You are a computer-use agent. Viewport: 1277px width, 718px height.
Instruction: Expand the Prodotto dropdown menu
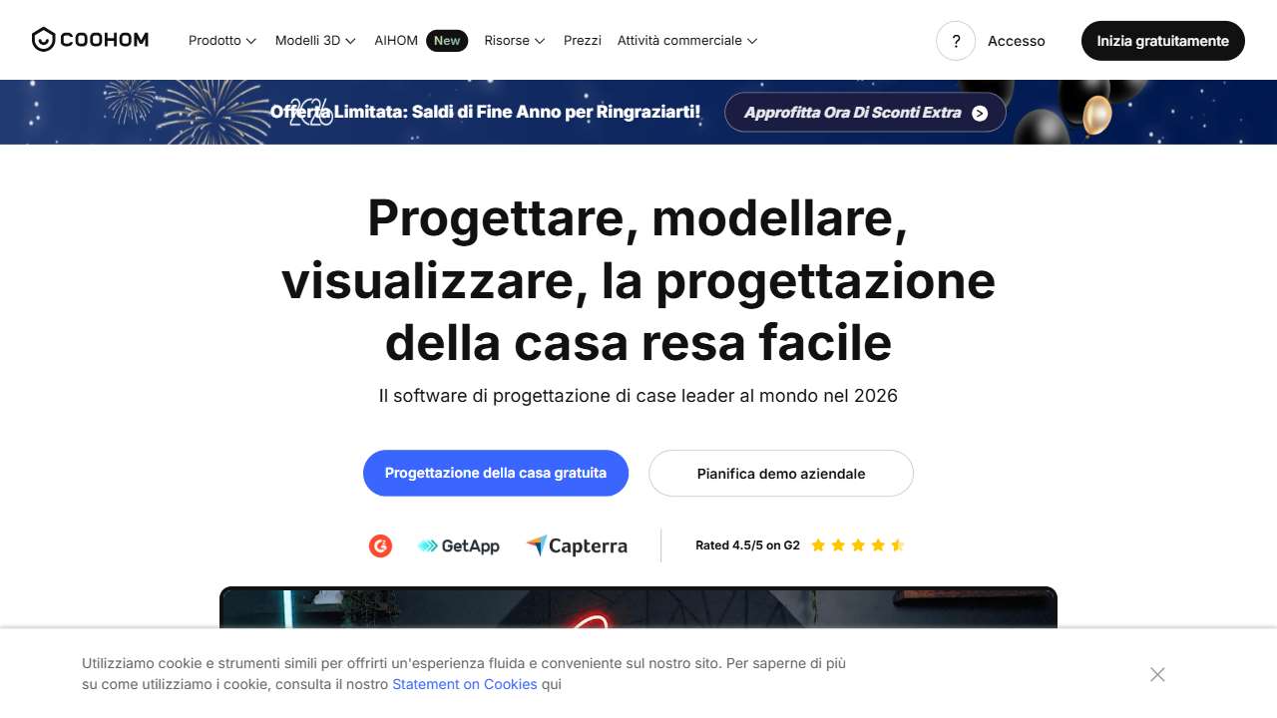[x=221, y=41]
